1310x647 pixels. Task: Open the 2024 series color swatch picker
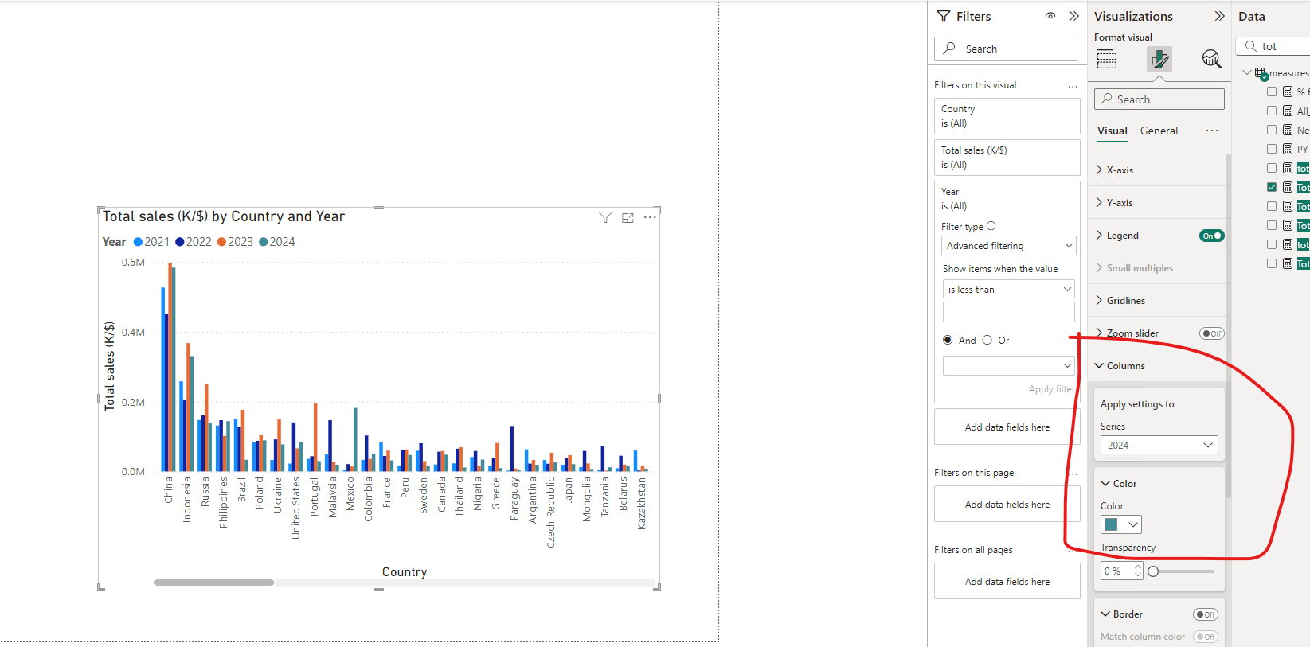(1121, 524)
